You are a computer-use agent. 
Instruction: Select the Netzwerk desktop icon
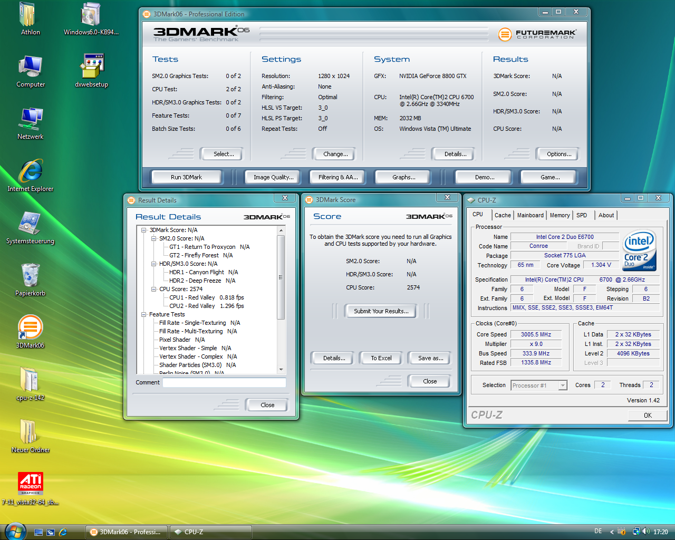pyautogui.click(x=31, y=123)
